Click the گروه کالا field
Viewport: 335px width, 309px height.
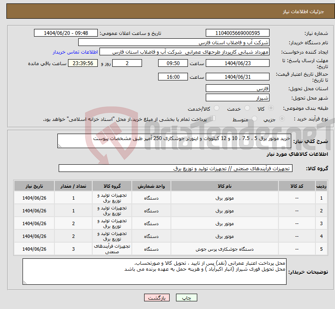(x=176, y=168)
